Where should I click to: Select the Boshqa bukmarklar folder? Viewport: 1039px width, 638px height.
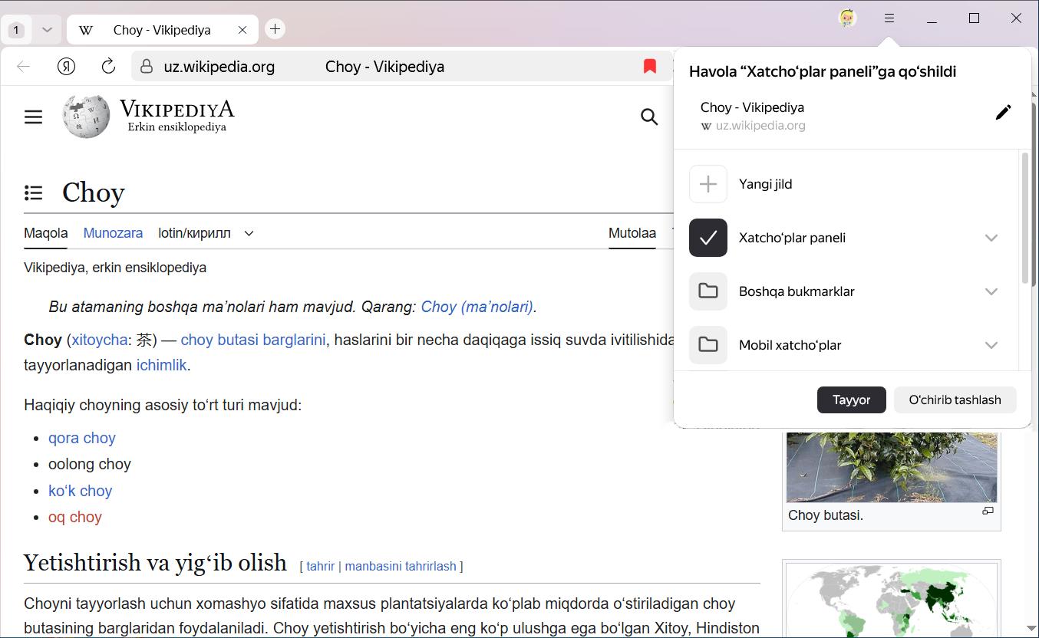796,291
